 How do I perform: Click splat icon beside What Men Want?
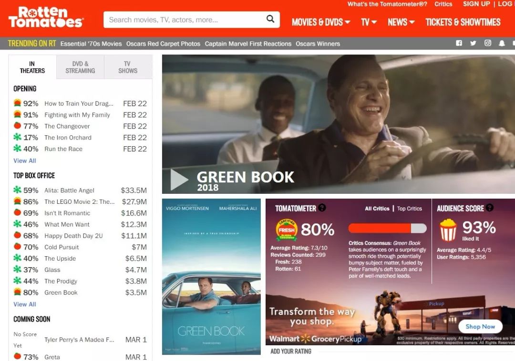pos(18,224)
